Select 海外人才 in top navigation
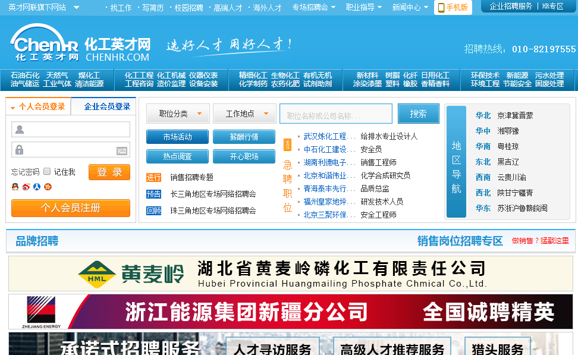Screen dimensions: 578x355 (267, 7)
